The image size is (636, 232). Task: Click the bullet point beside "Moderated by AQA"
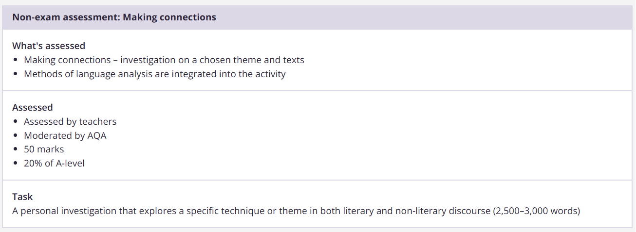point(16,135)
